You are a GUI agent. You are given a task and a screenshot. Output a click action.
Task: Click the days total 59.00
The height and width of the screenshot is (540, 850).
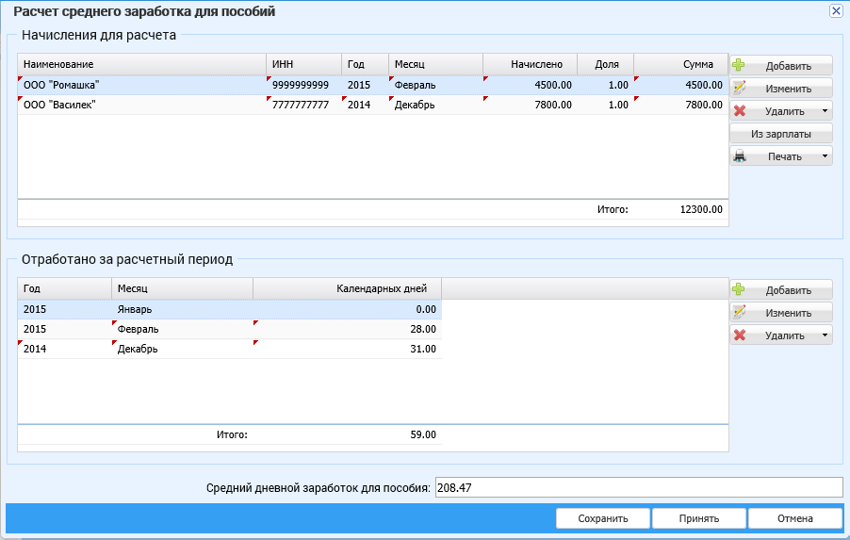coord(423,434)
